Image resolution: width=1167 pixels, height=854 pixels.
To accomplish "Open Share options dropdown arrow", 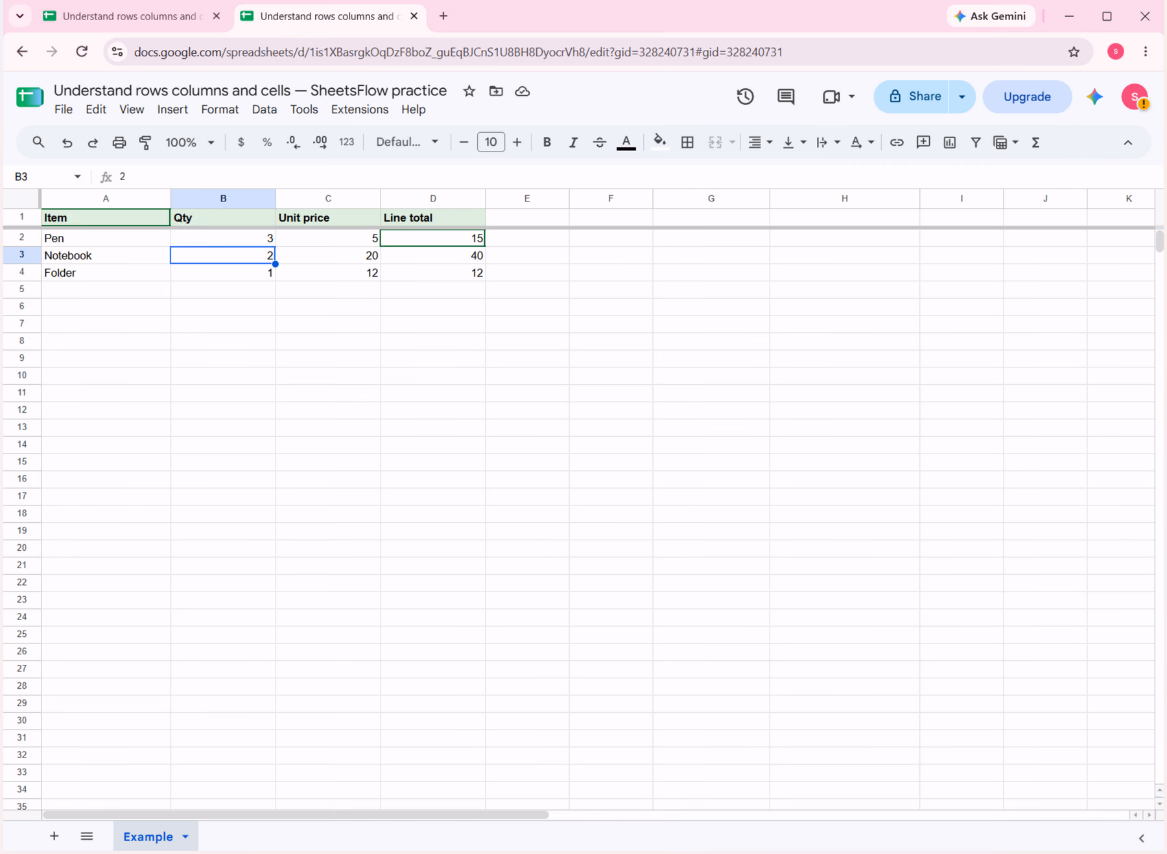I will pos(962,97).
